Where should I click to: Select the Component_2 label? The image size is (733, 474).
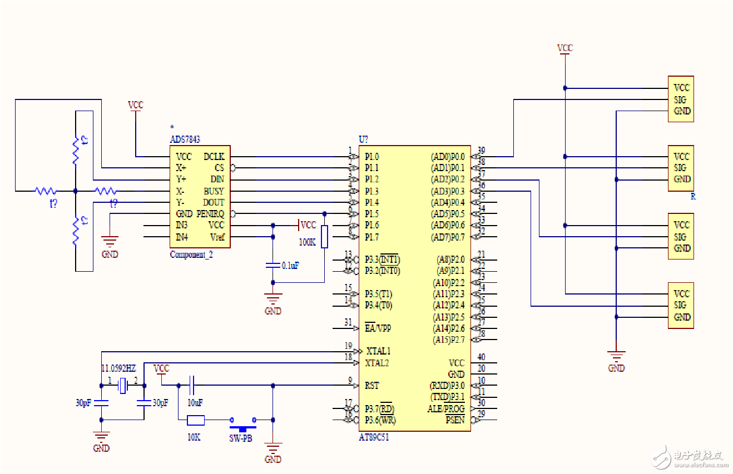pos(191,255)
